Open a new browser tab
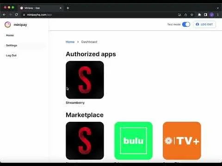 tap(68, 8)
